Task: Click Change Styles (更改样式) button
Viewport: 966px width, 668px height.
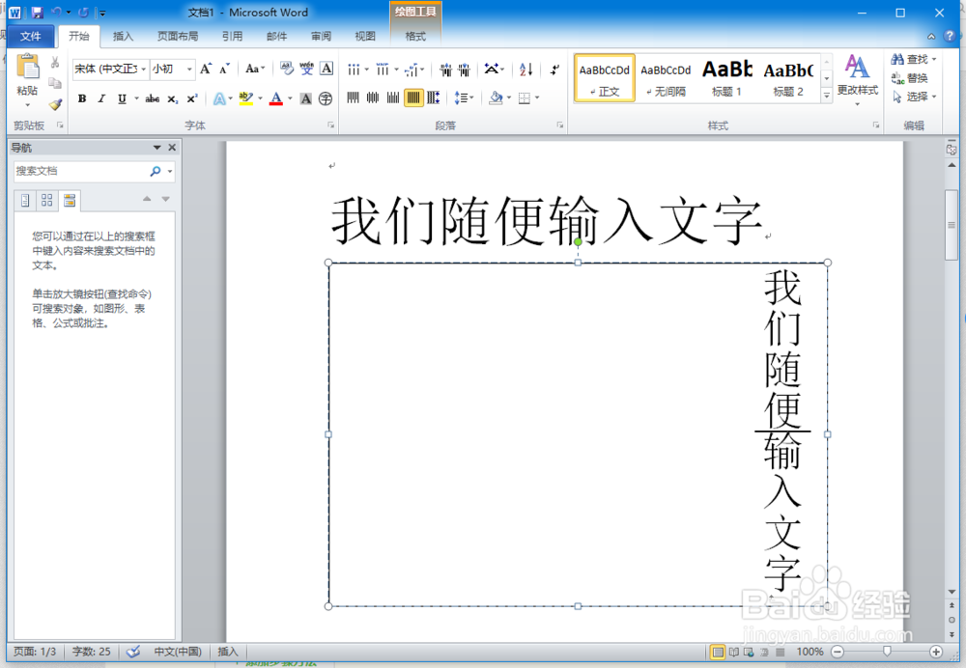Action: click(x=857, y=79)
